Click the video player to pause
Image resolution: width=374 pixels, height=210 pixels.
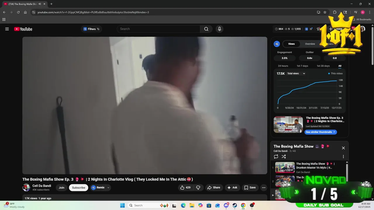pos(145,105)
